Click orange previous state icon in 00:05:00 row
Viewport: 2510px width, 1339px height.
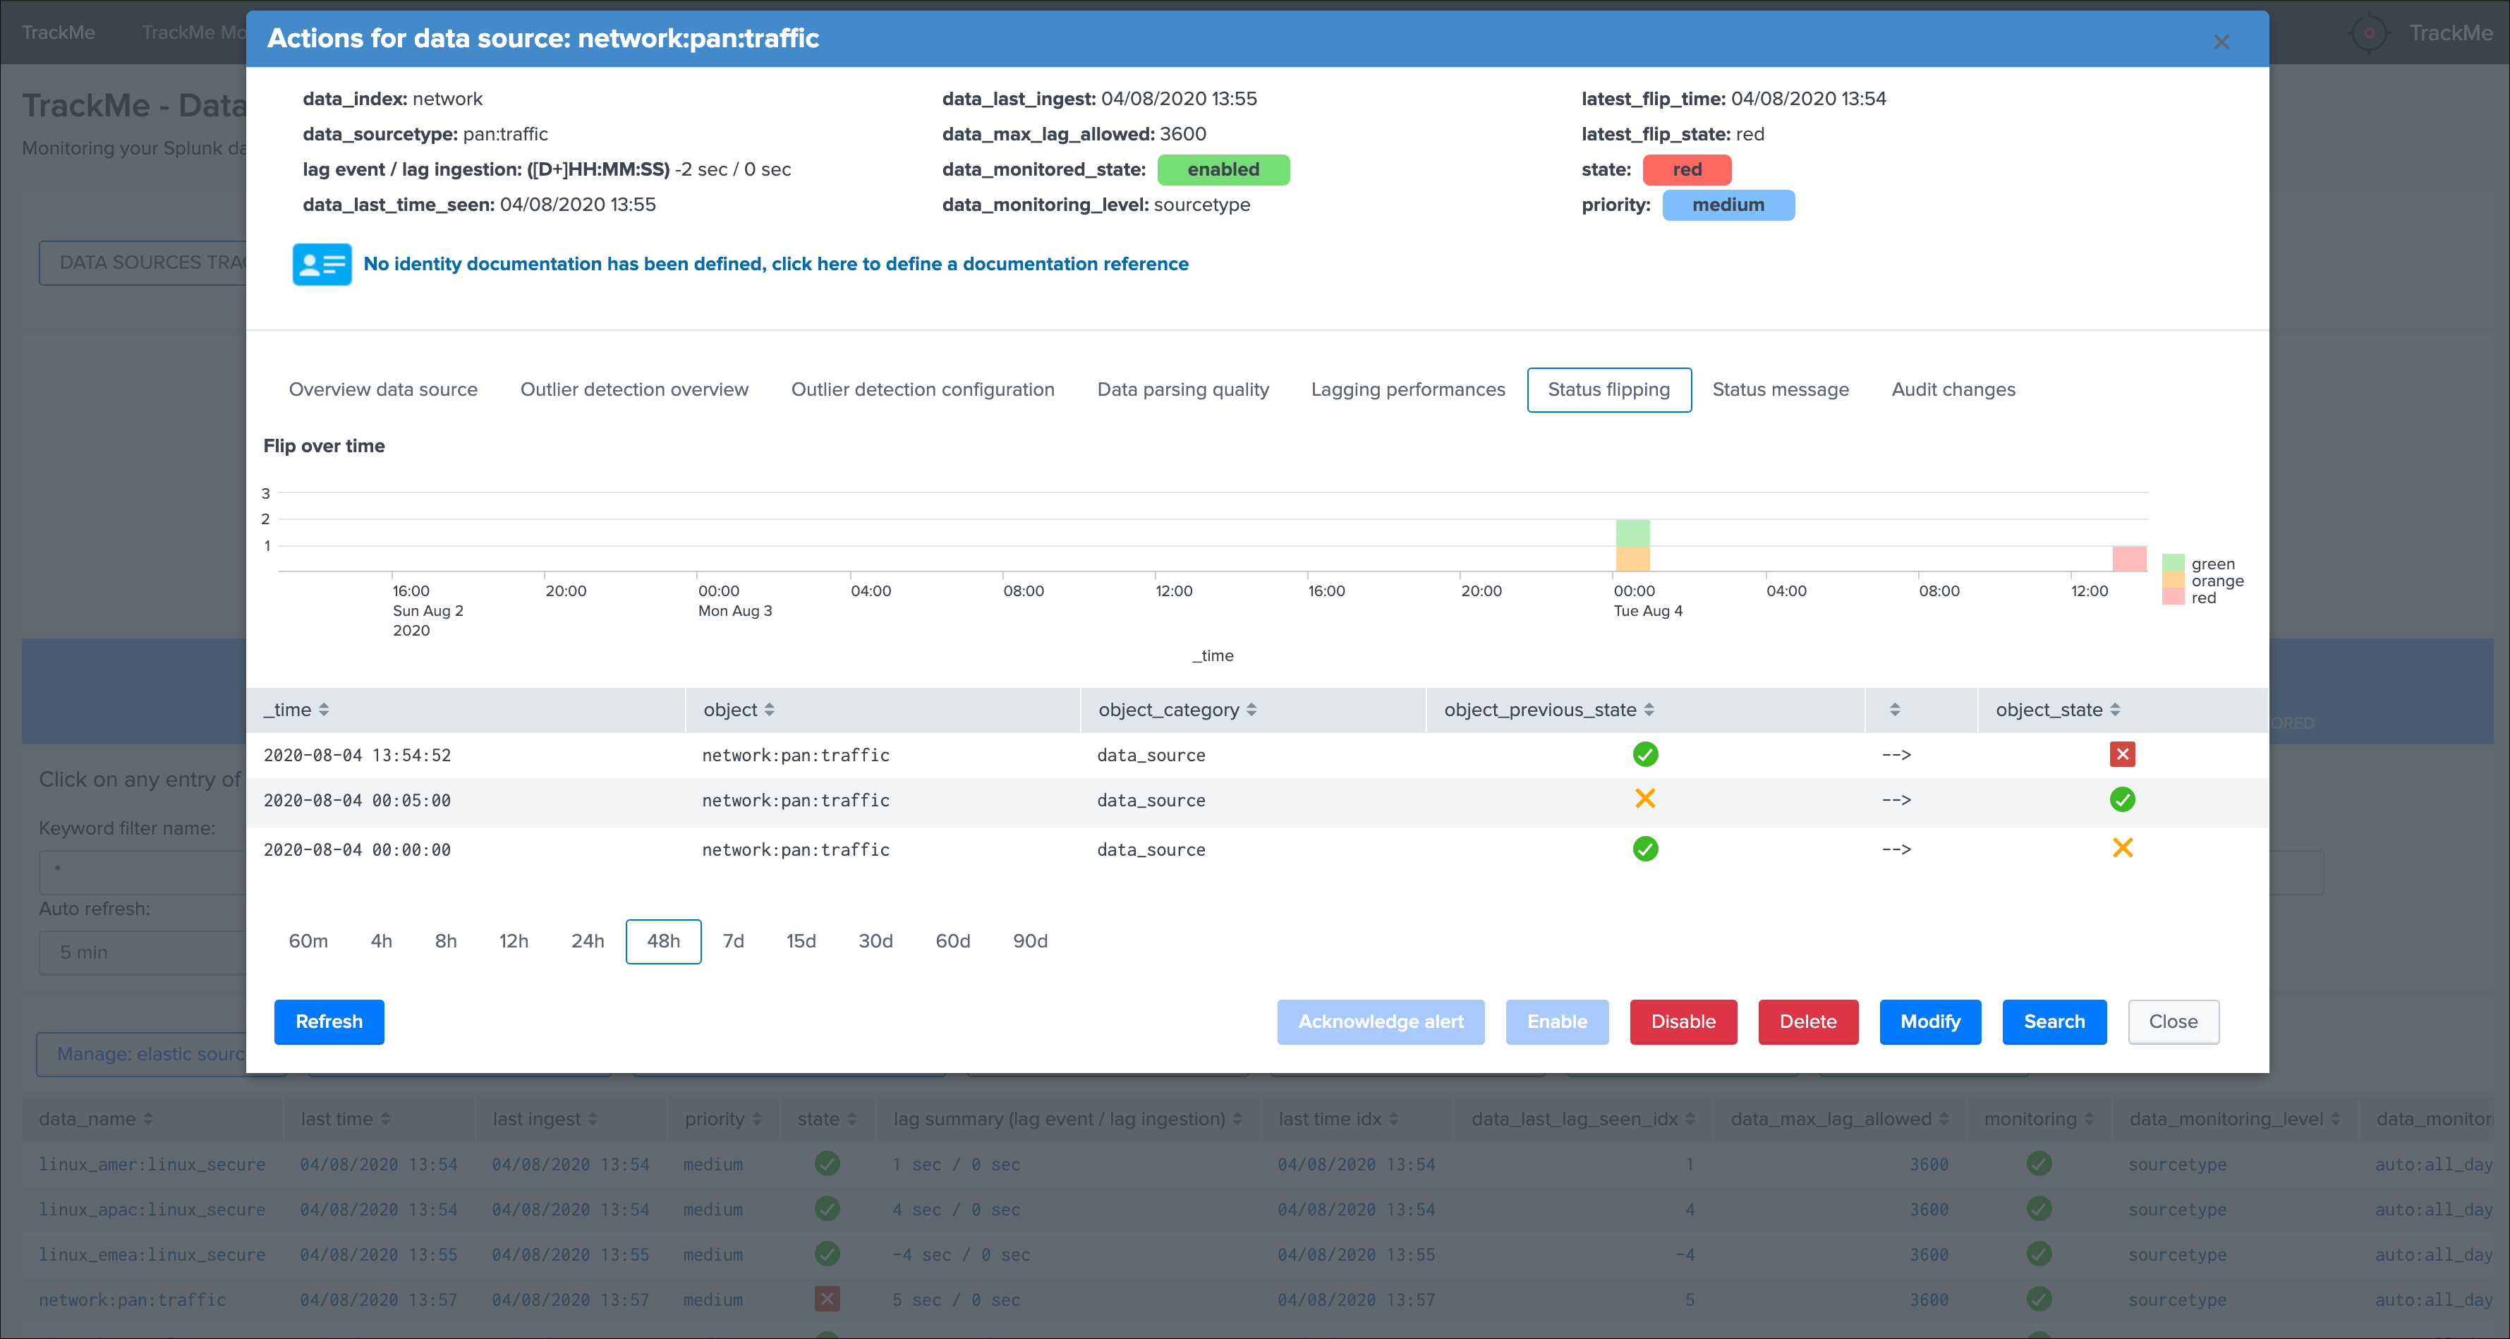tap(1644, 799)
